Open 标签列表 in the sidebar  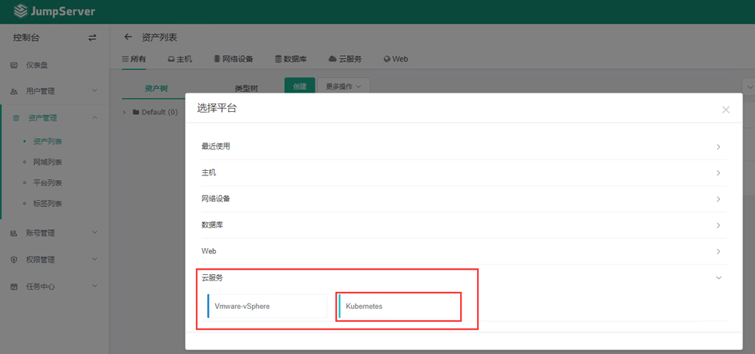[x=48, y=204]
